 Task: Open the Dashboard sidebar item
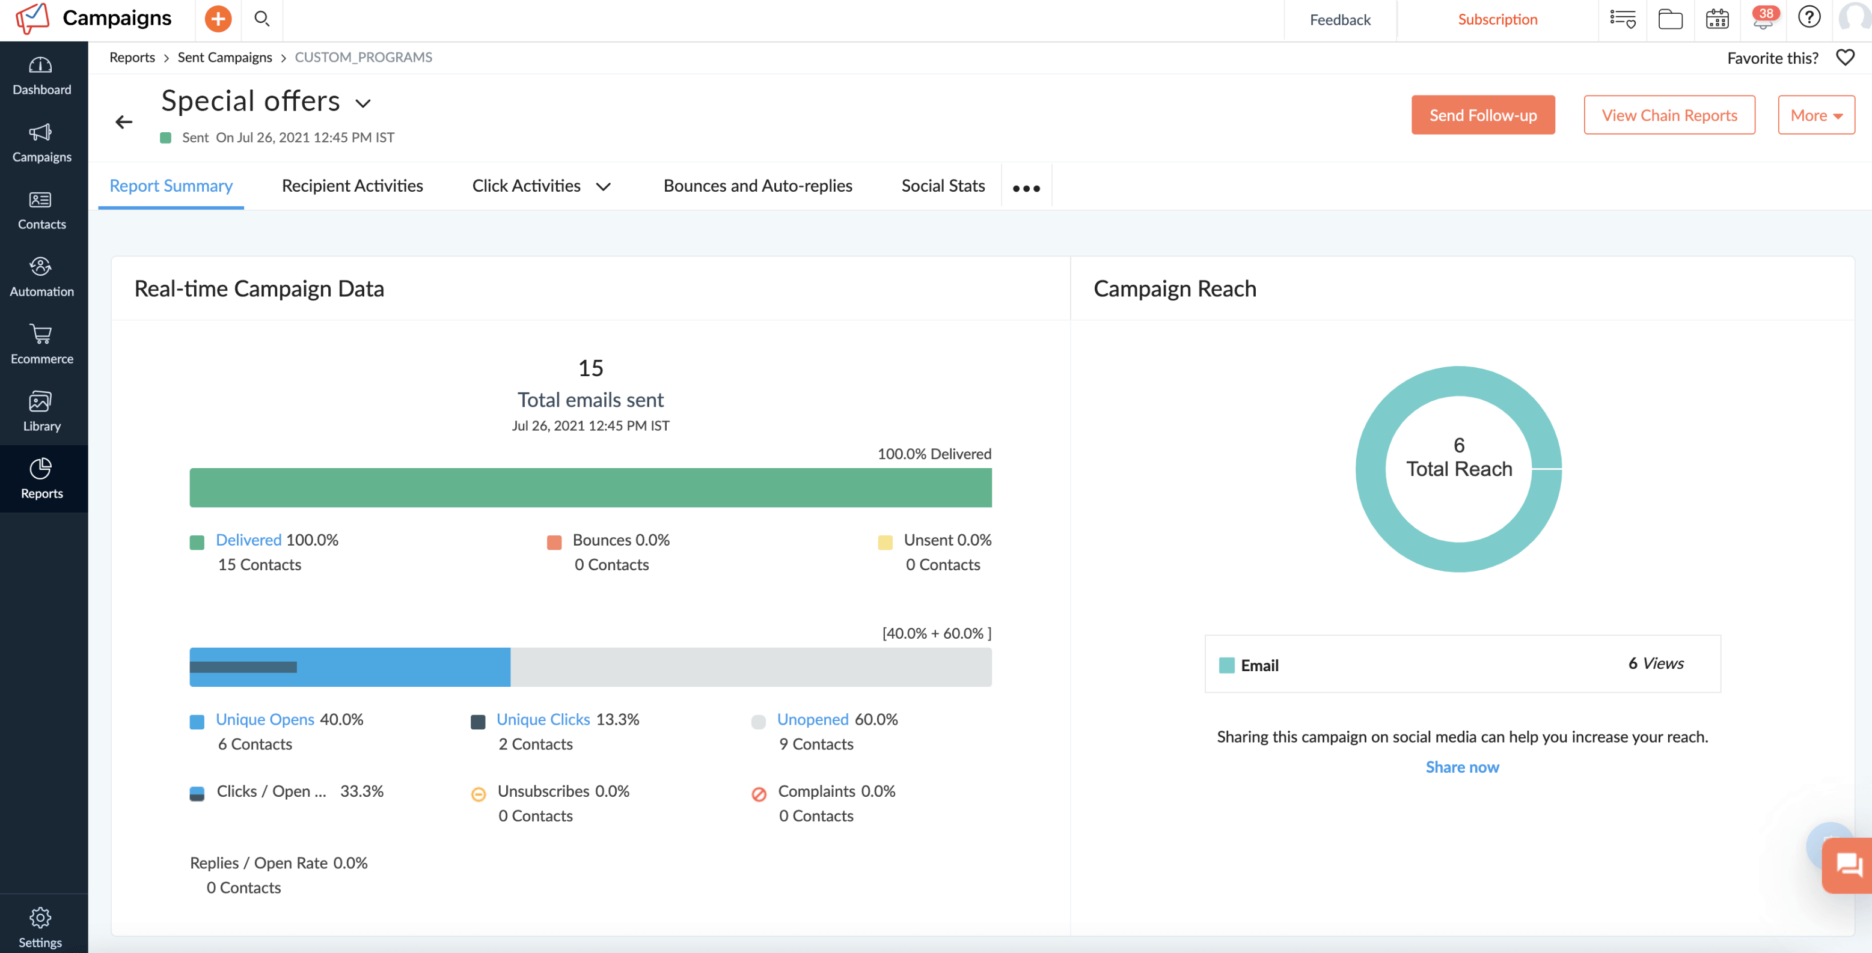[42, 76]
